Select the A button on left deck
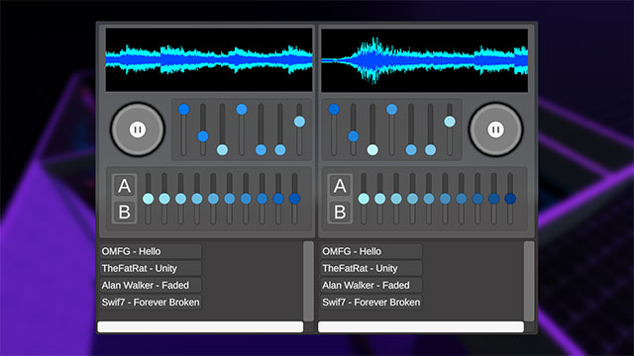The width and height of the screenshot is (634, 356). pos(124,186)
